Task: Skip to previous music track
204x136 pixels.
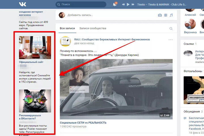Action: click(x=124, y=4)
